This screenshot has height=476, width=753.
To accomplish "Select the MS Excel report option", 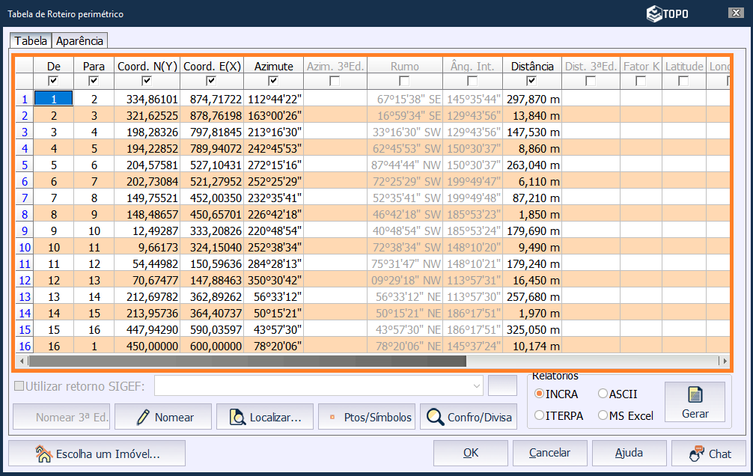I will tap(603, 415).
